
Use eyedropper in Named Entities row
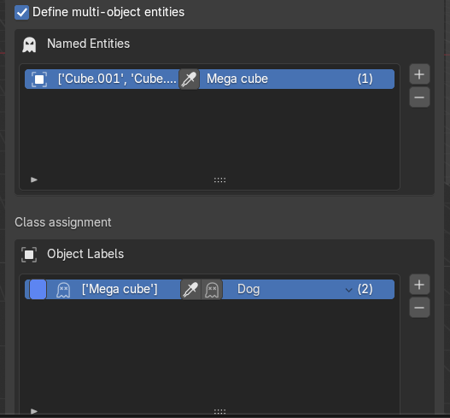pos(189,79)
